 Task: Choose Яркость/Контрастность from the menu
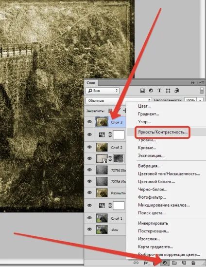pyautogui.click(x=163, y=132)
